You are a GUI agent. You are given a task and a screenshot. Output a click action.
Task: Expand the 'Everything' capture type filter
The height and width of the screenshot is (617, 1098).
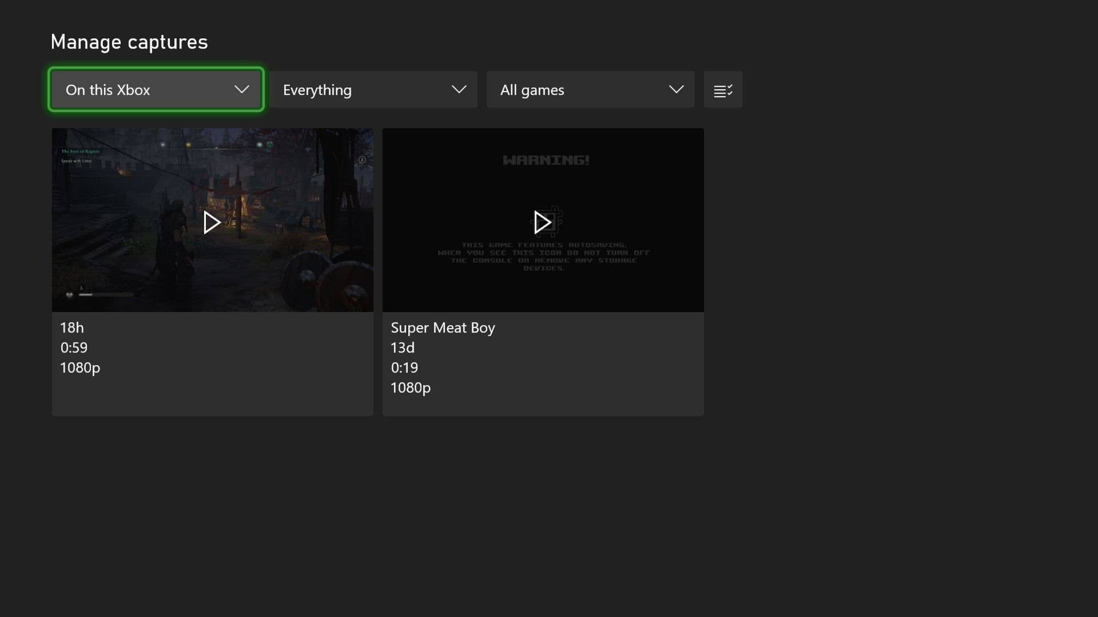click(373, 90)
